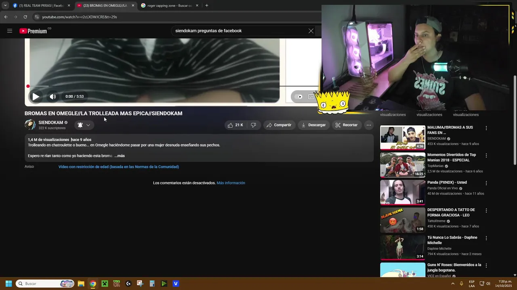Open options menu for Tú Nunca Lo Sabrás

click(486, 238)
